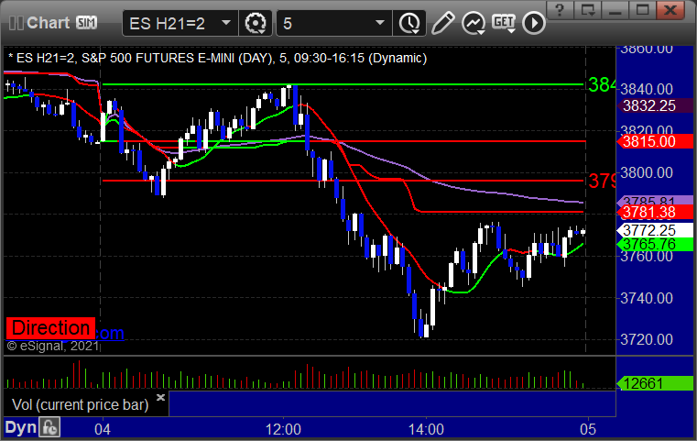Minimize the Chart window
Viewport: 697px width, 441px height.
click(x=615, y=9)
